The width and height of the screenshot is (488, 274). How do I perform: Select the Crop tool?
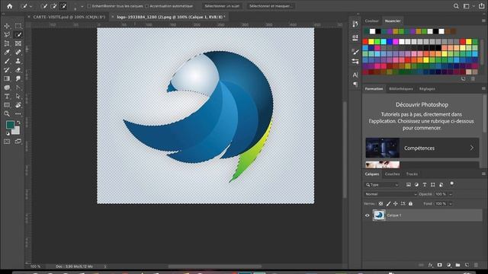(x=7, y=43)
